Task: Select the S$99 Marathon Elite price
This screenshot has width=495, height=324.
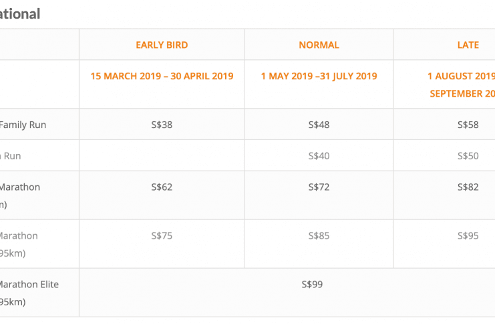Action: pos(312,285)
